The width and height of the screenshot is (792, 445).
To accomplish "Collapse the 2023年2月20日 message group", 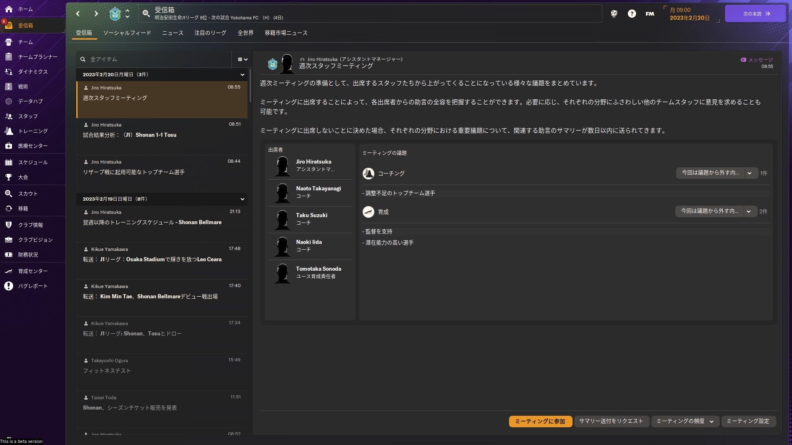I will pos(242,75).
